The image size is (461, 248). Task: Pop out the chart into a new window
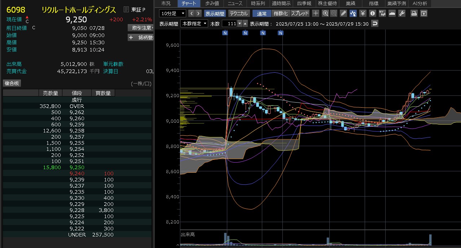(424, 13)
